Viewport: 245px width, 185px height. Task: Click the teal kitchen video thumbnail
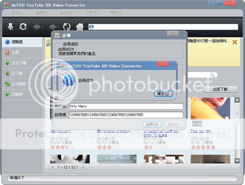[x=117, y=159]
